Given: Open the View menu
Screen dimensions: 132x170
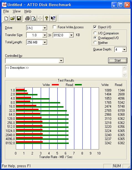Looking at the screenshot, I should click(17, 11).
